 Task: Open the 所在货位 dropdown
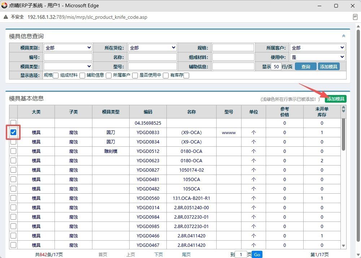(152, 48)
